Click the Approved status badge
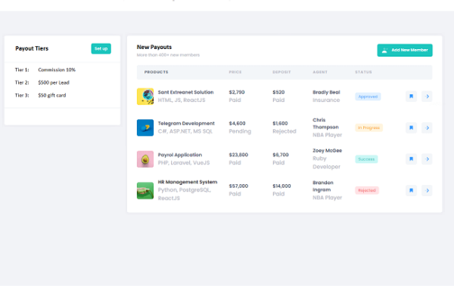 pyautogui.click(x=368, y=97)
